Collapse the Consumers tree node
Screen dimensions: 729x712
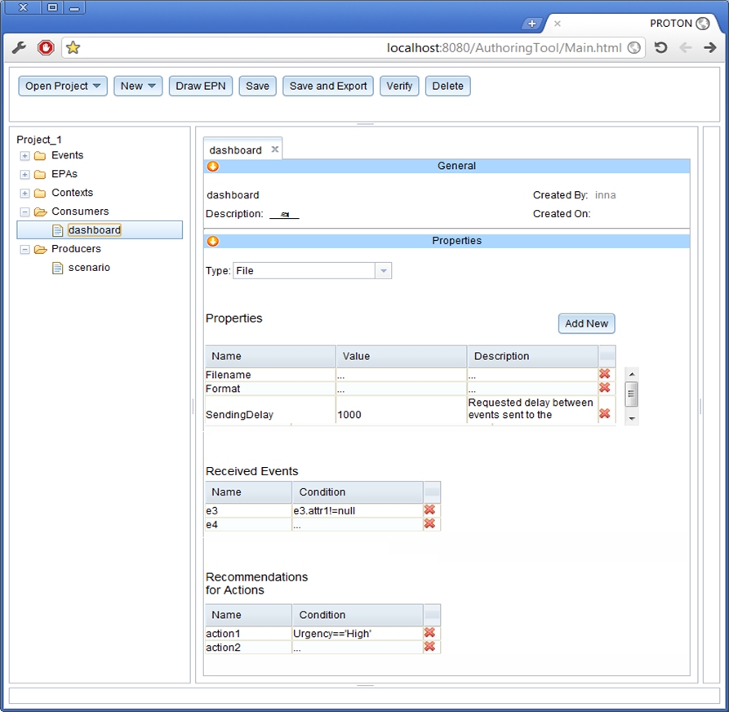coord(24,212)
